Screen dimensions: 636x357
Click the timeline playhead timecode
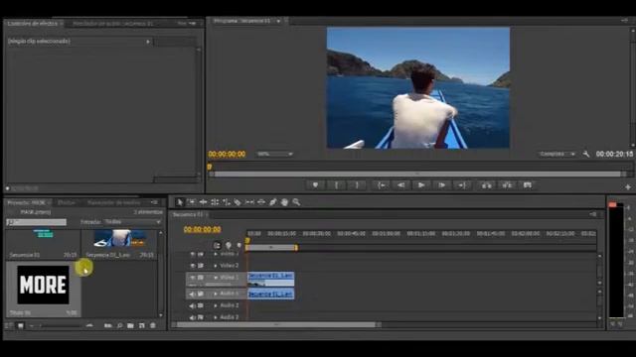pos(202,229)
